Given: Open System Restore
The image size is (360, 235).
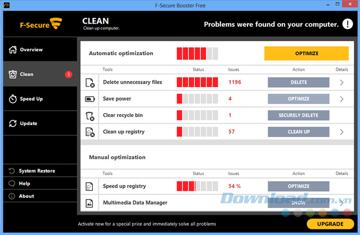Looking at the screenshot, I should tap(40, 171).
